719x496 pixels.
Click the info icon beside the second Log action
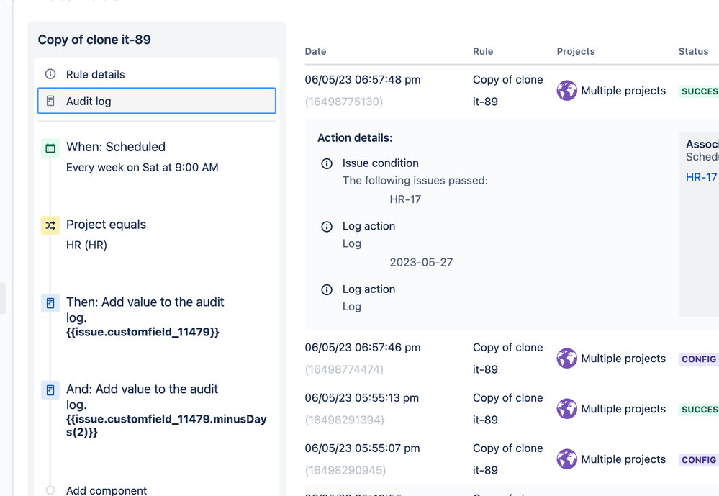pyautogui.click(x=327, y=289)
